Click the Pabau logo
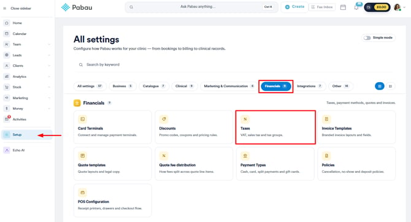The height and width of the screenshot is (222, 411). click(77, 7)
